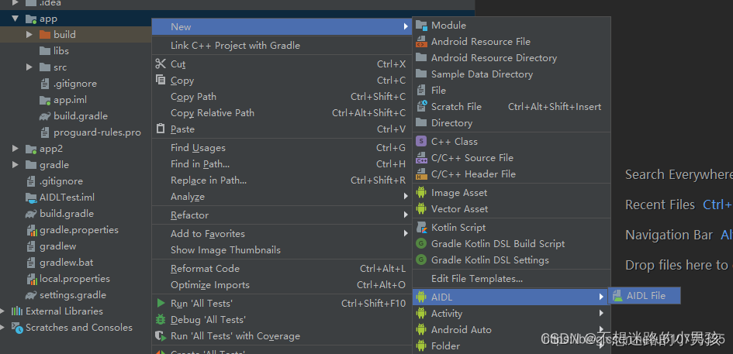733x354 pixels.
Task: Click the Run with Coverage shield icon
Action: (161, 335)
